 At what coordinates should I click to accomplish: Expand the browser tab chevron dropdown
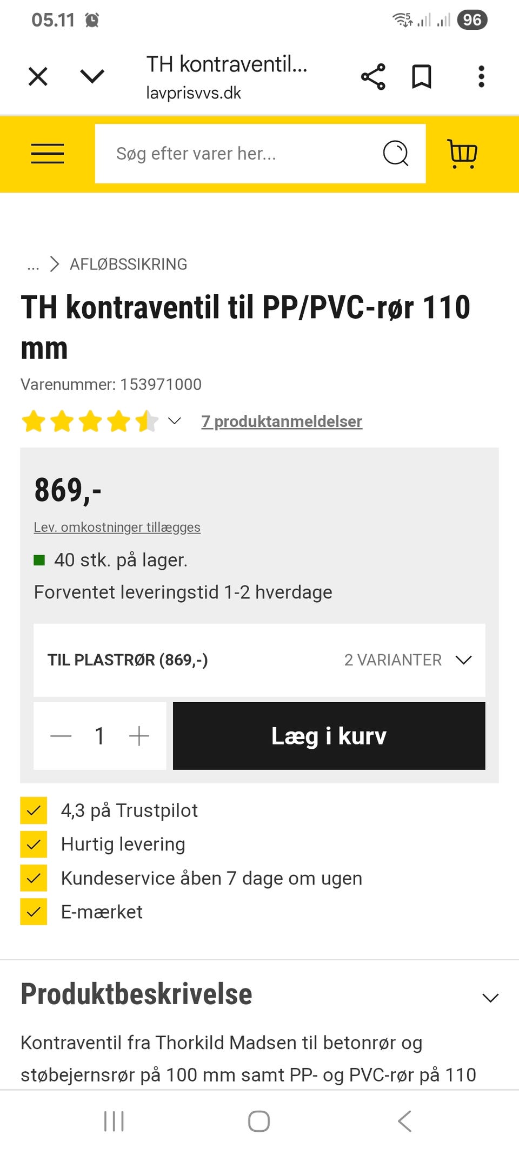[92, 76]
